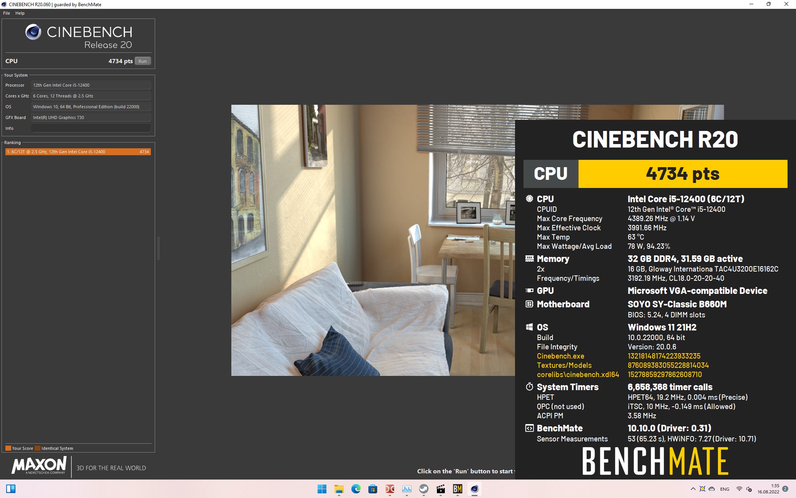The width and height of the screenshot is (796, 498).
Task: Click the System Timers stopwatch icon
Action: coord(530,387)
